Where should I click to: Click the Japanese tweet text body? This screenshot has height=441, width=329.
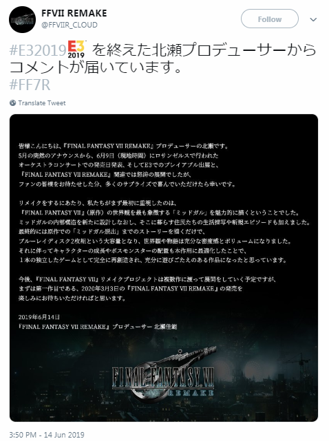coord(162,58)
